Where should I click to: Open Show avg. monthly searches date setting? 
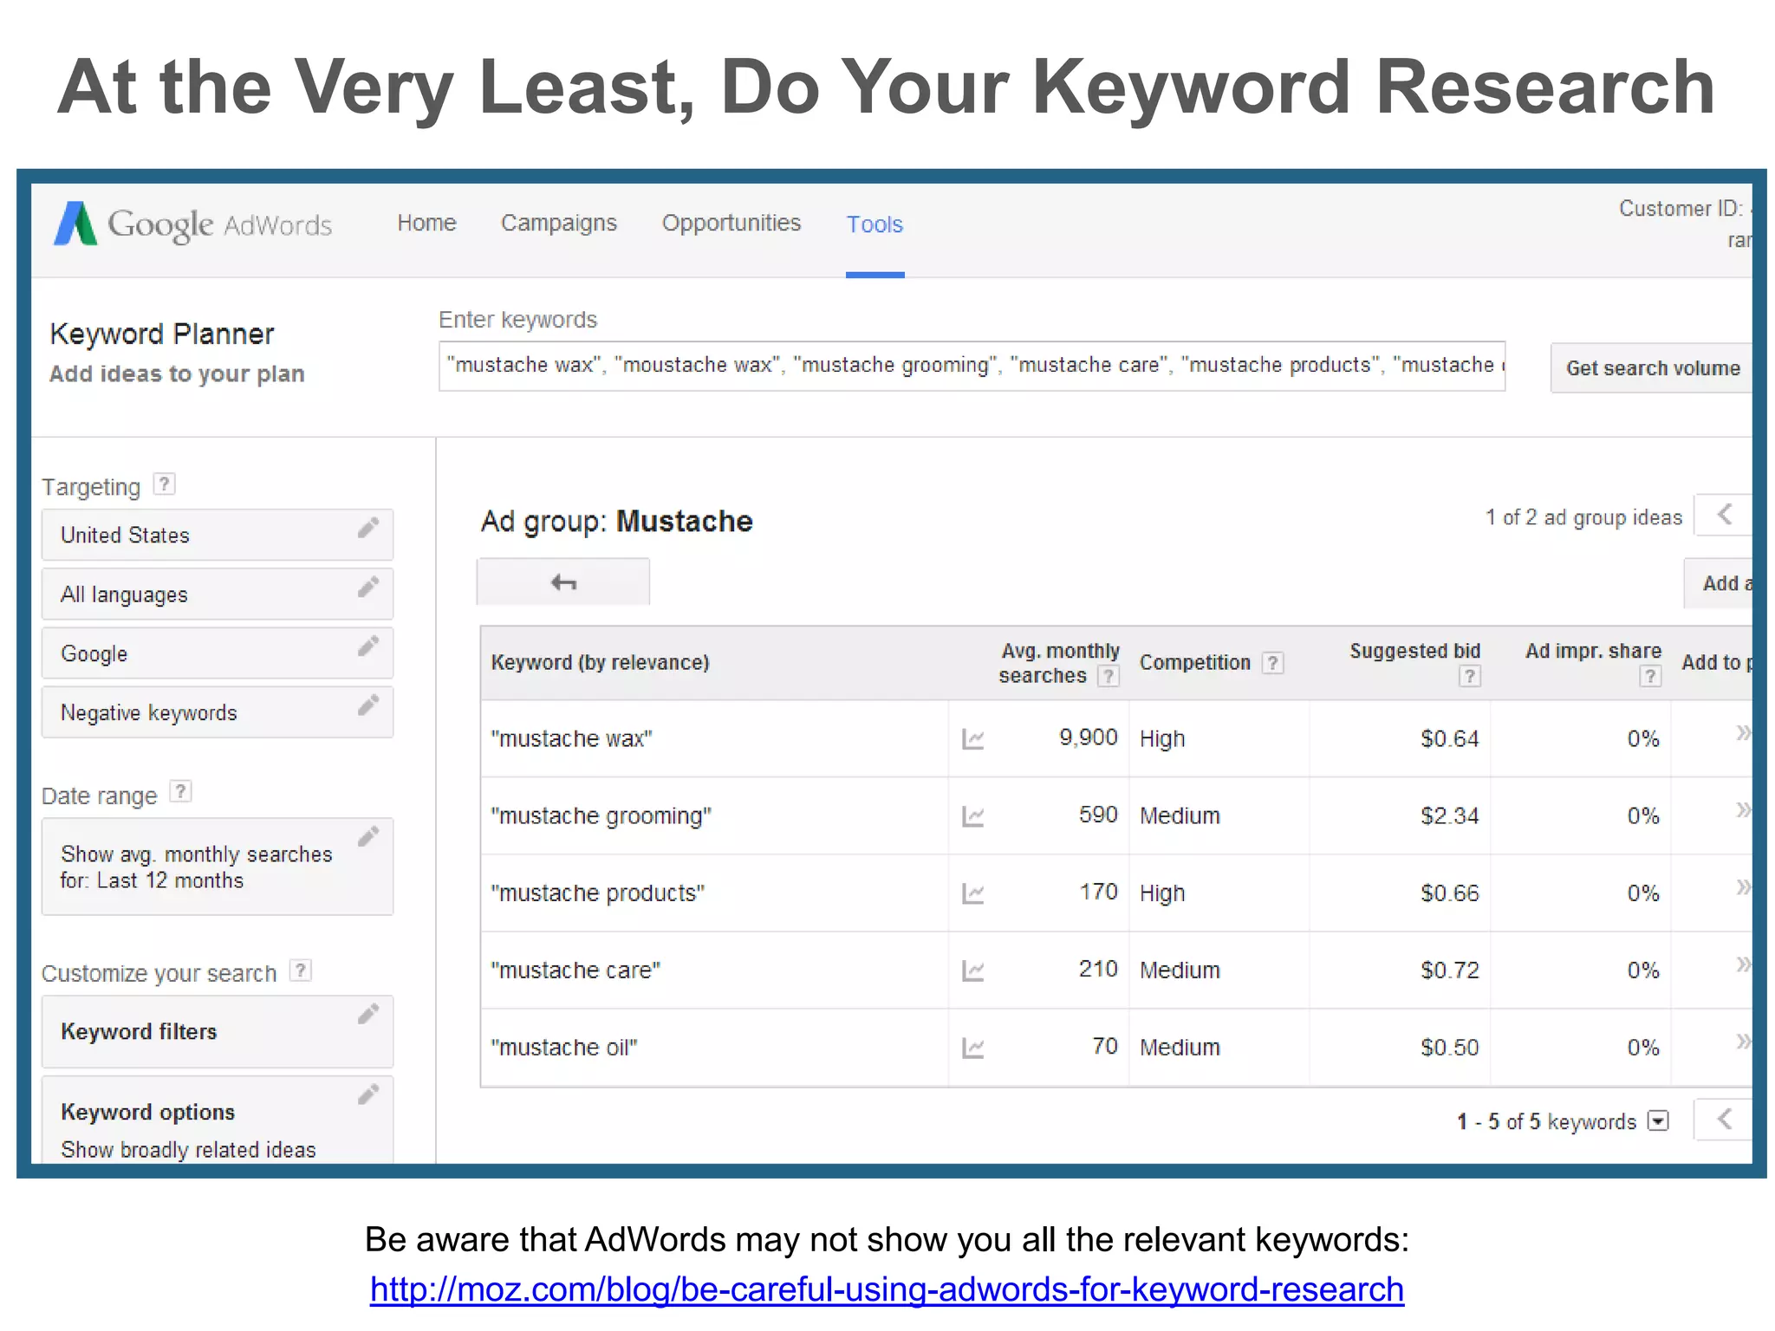pos(218,867)
